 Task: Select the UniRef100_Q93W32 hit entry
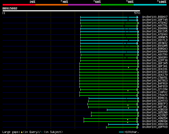pos(151,43)
